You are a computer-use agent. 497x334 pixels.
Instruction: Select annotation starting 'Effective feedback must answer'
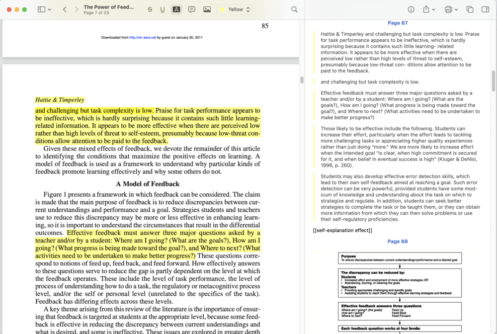400,105
